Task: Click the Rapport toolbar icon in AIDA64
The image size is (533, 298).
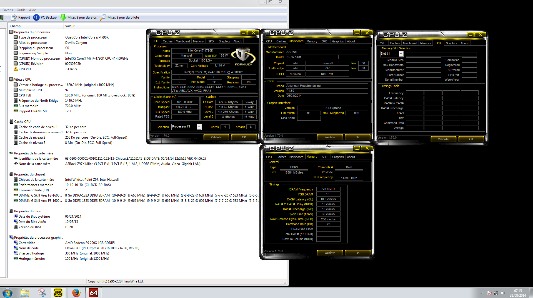Action: tap(14, 17)
